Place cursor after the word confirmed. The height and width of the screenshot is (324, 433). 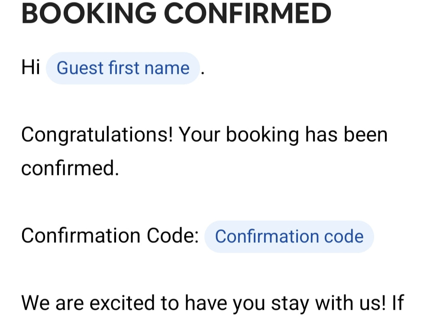119,168
